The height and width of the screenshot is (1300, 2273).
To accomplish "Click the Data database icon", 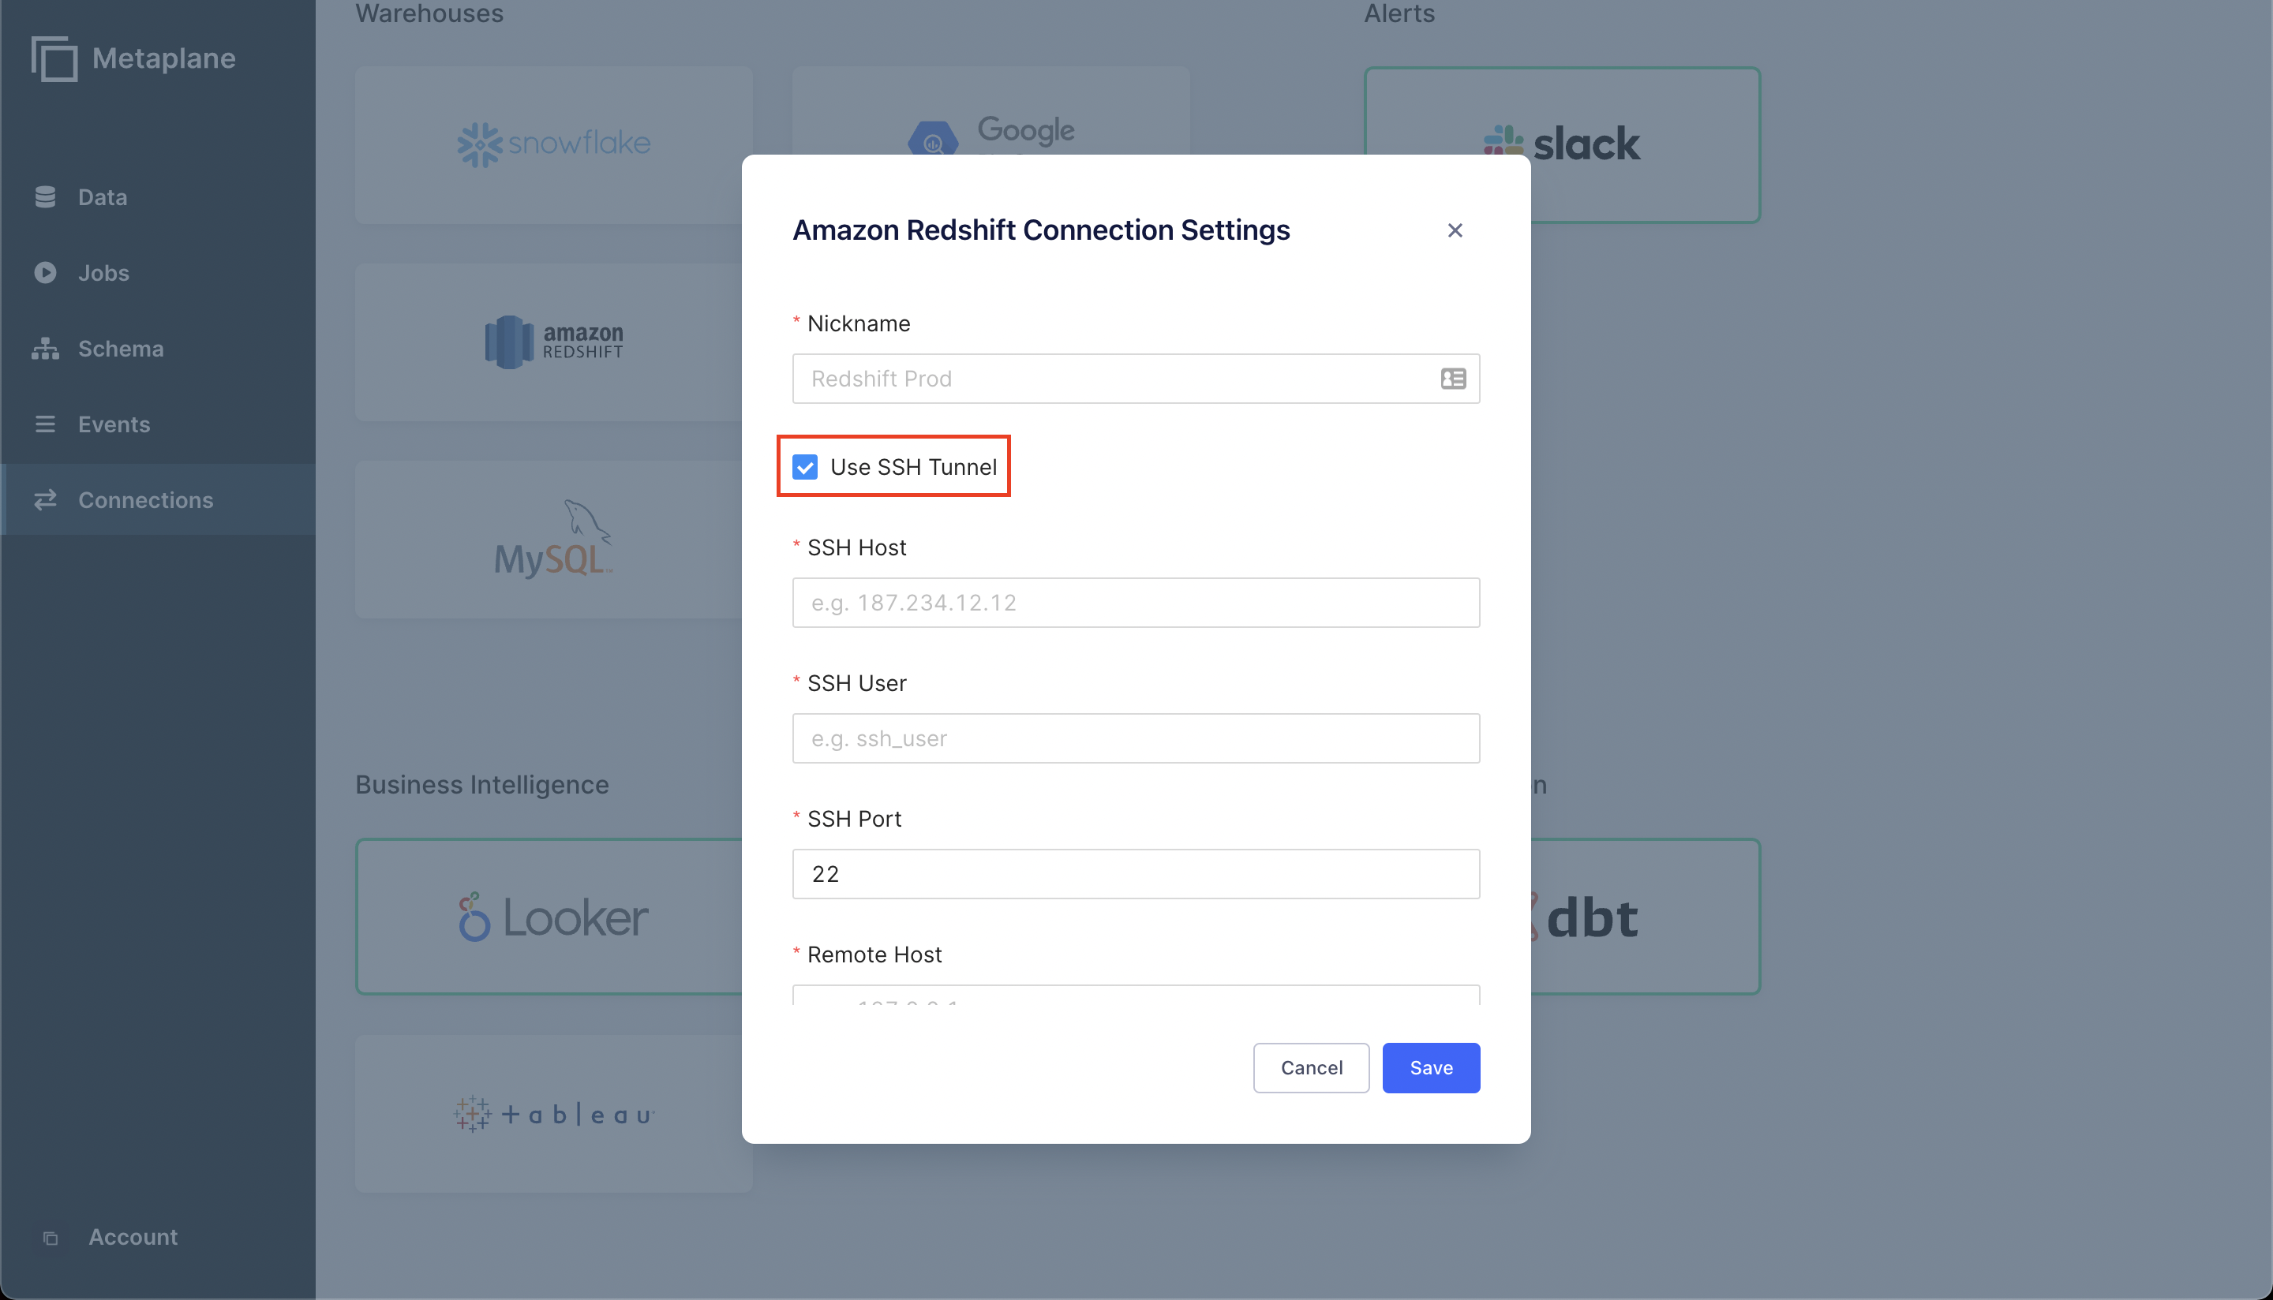I will point(46,196).
